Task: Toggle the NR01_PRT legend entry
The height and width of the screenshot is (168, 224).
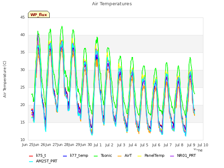Action: click(183, 155)
